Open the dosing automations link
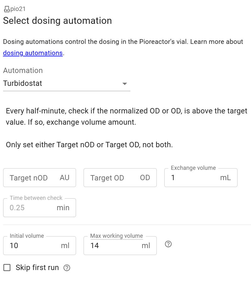251x281 pixels. tap(33, 53)
